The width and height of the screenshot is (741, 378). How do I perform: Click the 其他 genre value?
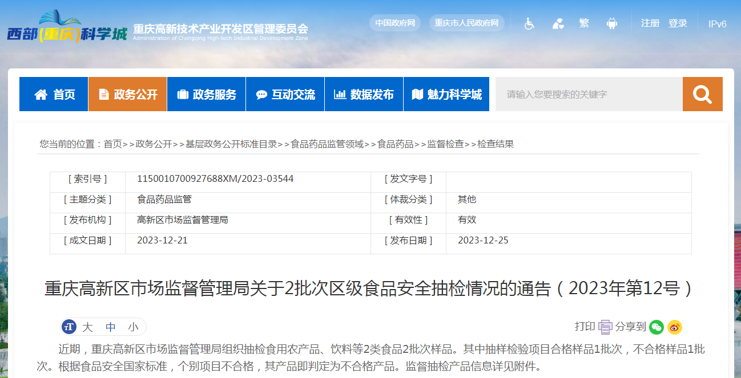(467, 200)
